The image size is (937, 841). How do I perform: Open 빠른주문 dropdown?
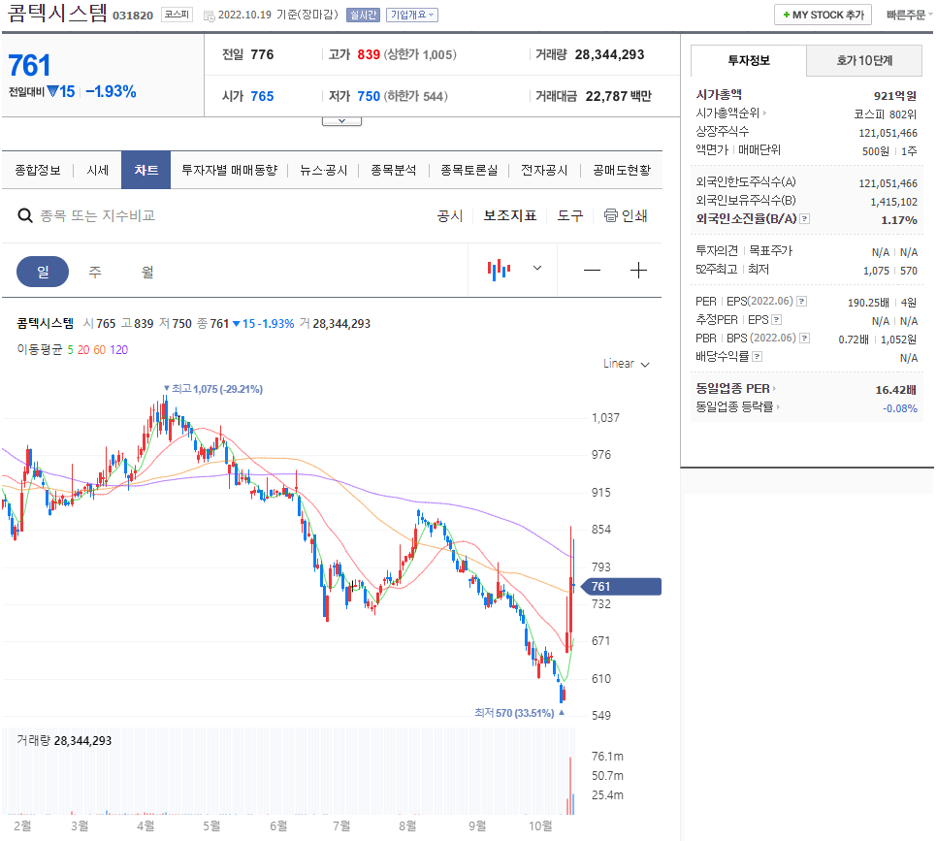[909, 15]
